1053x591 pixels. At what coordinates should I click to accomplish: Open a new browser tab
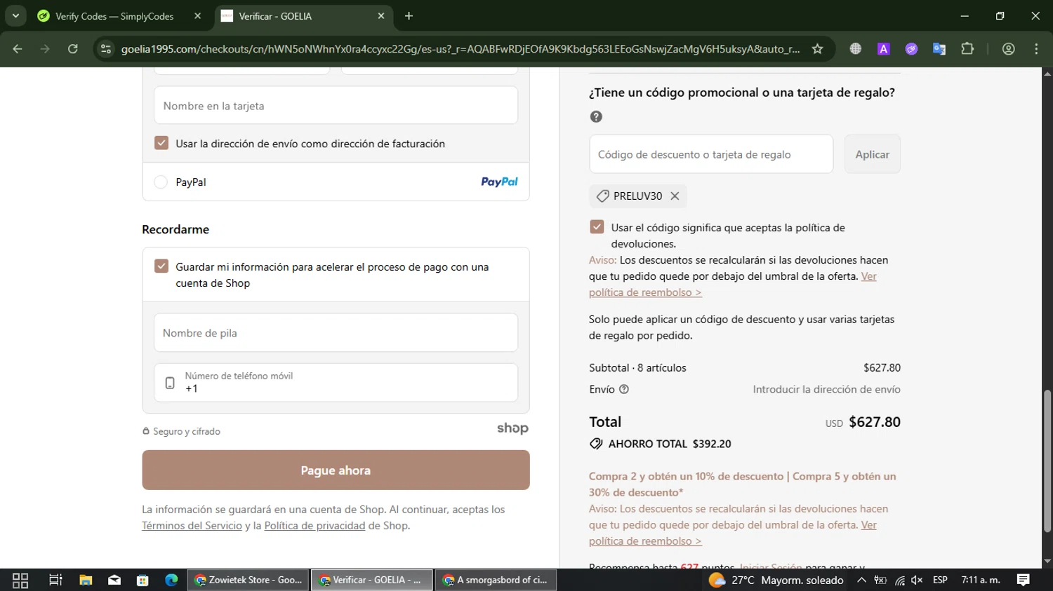tap(409, 16)
